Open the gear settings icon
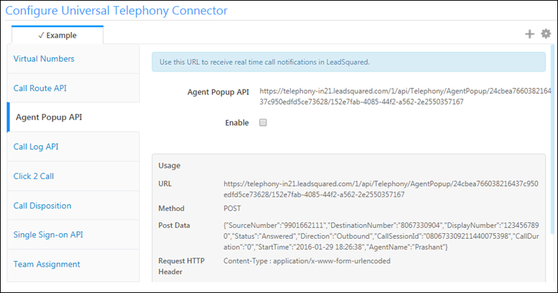 pyautogui.click(x=545, y=34)
